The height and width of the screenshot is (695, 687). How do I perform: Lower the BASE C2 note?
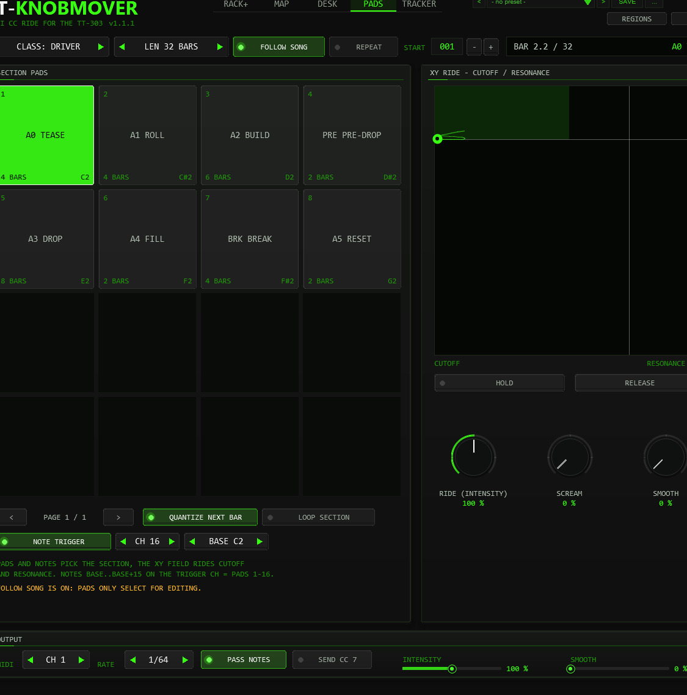coord(192,541)
